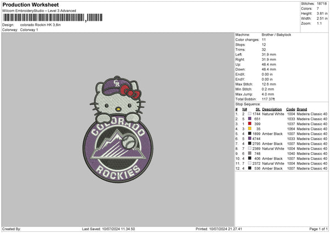330x233 pixels.
Task: Click the purple swatch in row 2
Action: (250, 119)
